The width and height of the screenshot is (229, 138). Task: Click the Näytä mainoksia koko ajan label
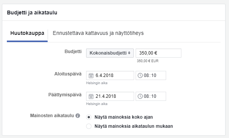coord(123,117)
